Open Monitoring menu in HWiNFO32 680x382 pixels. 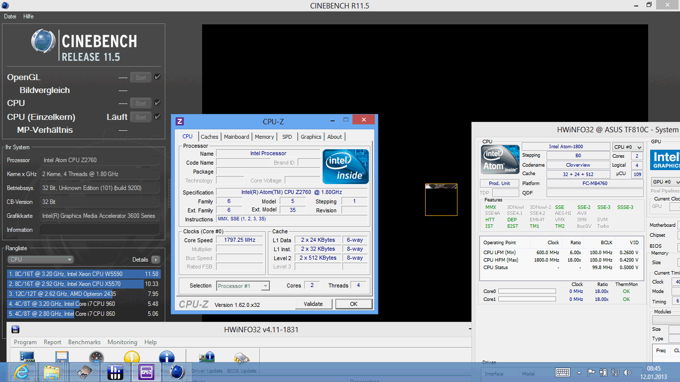point(122,342)
